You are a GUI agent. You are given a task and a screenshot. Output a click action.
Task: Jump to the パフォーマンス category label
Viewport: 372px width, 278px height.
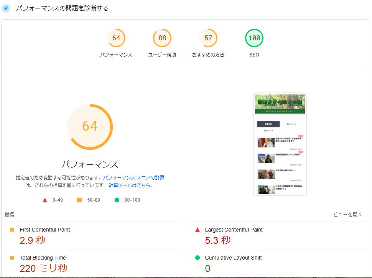click(116, 55)
